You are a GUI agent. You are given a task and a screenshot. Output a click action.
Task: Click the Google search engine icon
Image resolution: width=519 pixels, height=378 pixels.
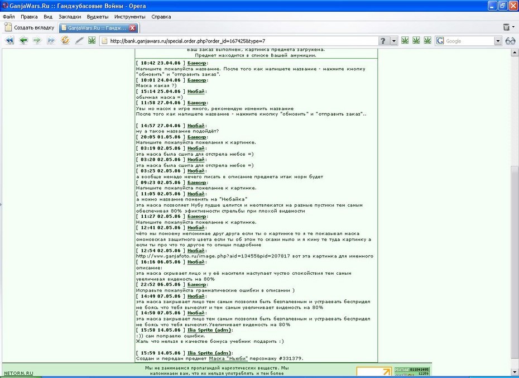pyautogui.click(x=440, y=41)
